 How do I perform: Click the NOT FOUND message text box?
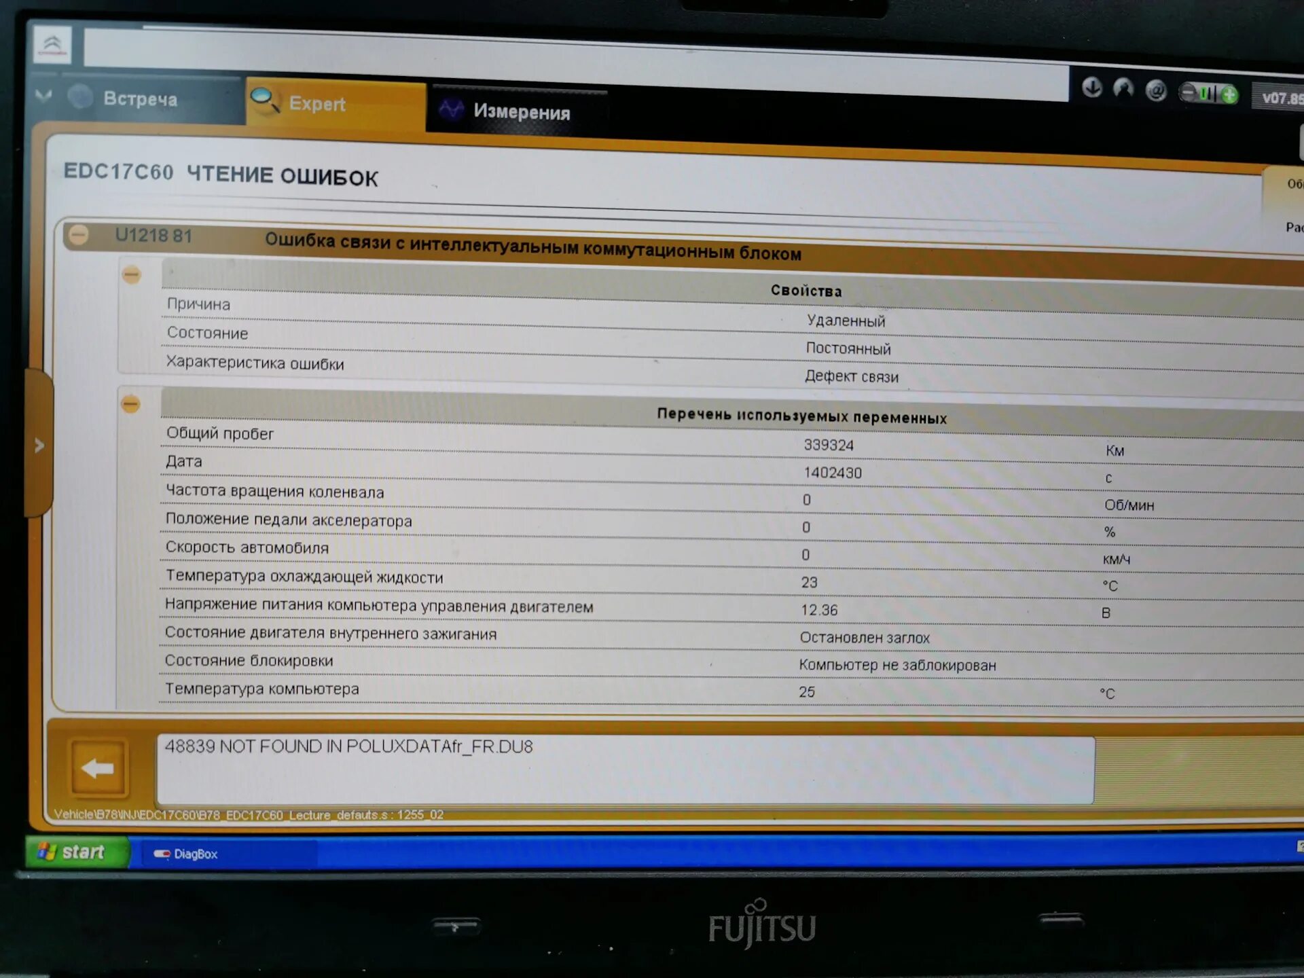point(625,768)
